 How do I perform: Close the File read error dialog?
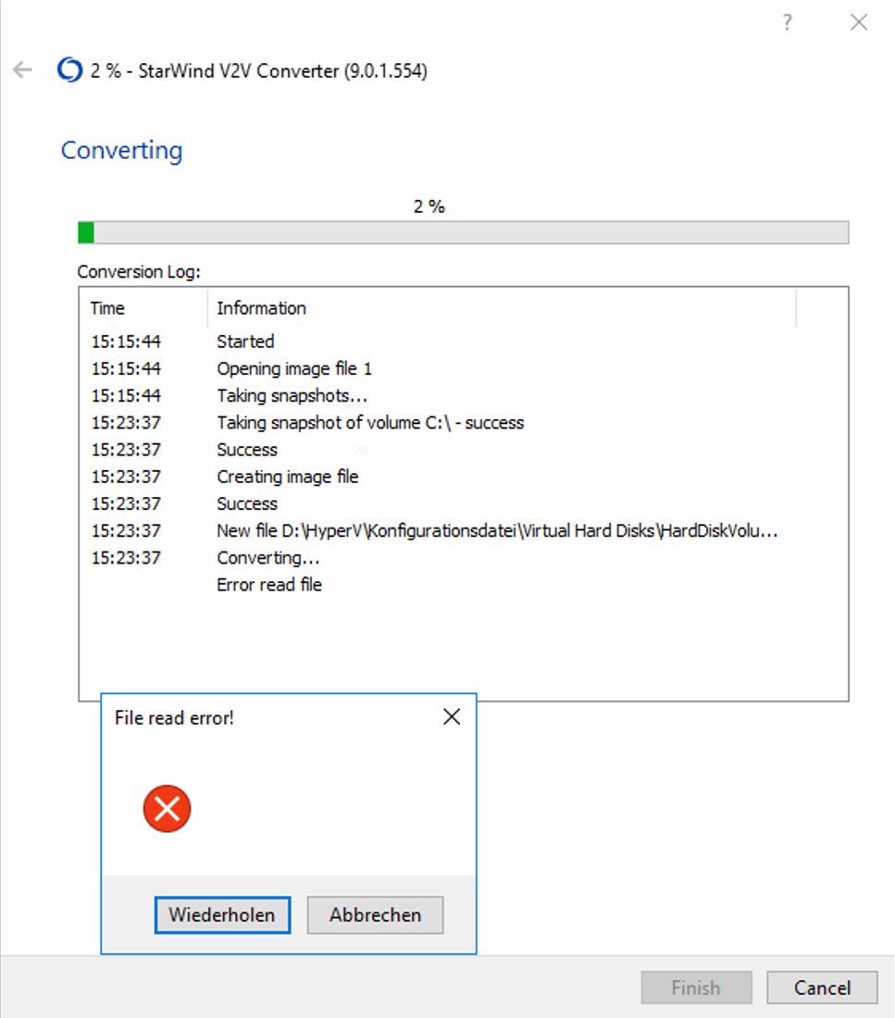click(452, 716)
